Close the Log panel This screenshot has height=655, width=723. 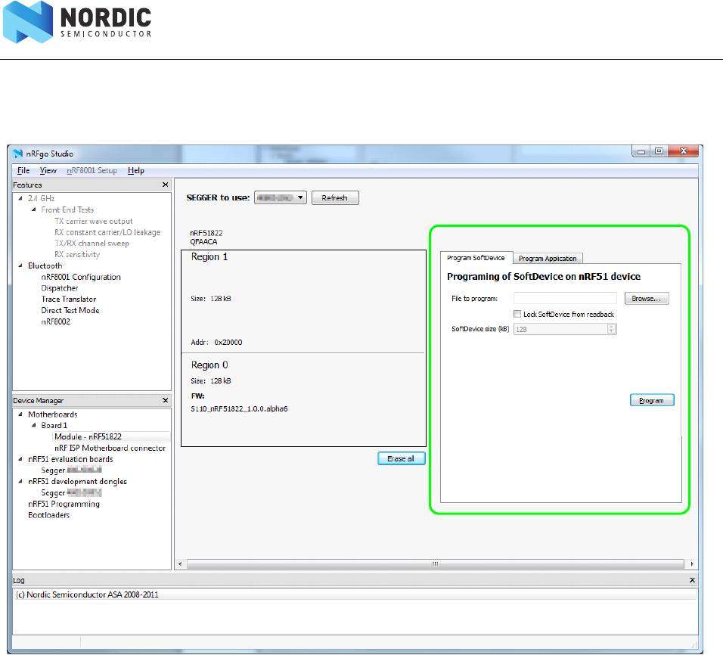[x=692, y=580]
